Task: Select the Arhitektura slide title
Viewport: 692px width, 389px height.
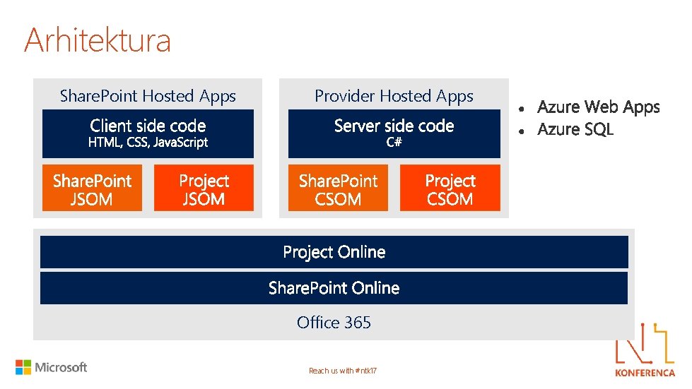Action: click(x=97, y=40)
